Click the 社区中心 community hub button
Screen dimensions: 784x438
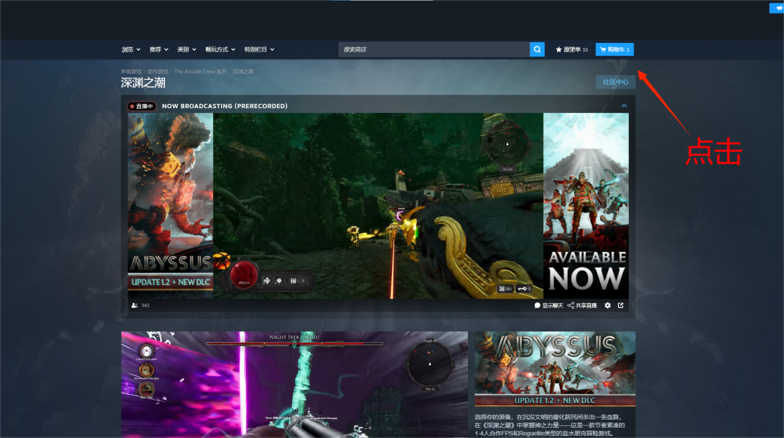tap(616, 82)
